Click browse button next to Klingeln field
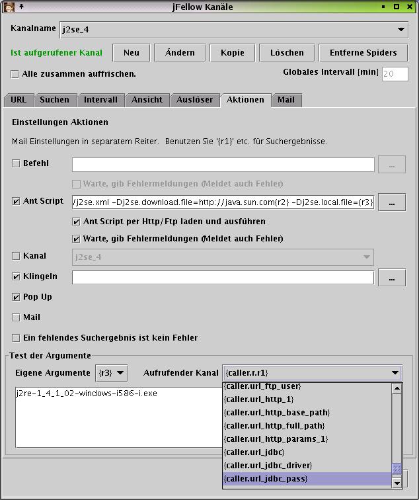This screenshot has width=419, height=500. [392, 278]
